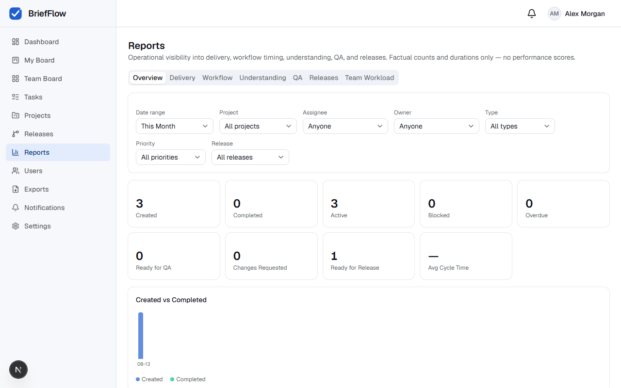621x388 pixels.
Task: Open the Release dropdown showing All releases
Action: point(250,157)
